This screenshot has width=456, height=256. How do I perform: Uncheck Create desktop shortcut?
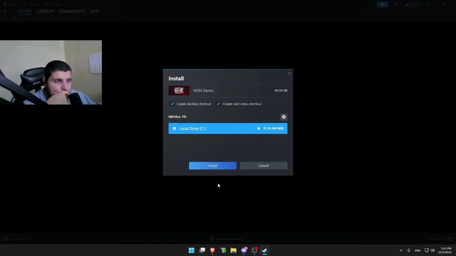(x=172, y=104)
